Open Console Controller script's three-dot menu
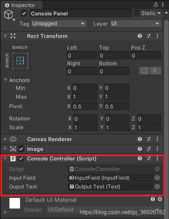Screen dimensions: 169x219 pyautogui.click(x=157, y=158)
